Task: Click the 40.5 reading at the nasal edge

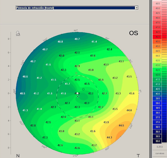Action: (x=23, y=94)
